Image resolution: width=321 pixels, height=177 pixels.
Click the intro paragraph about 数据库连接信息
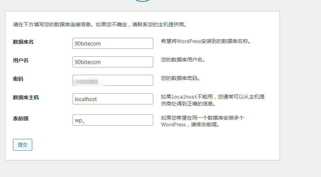tap(99, 25)
